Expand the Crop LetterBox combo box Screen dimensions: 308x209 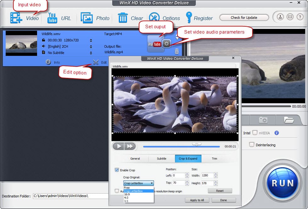click(x=139, y=183)
